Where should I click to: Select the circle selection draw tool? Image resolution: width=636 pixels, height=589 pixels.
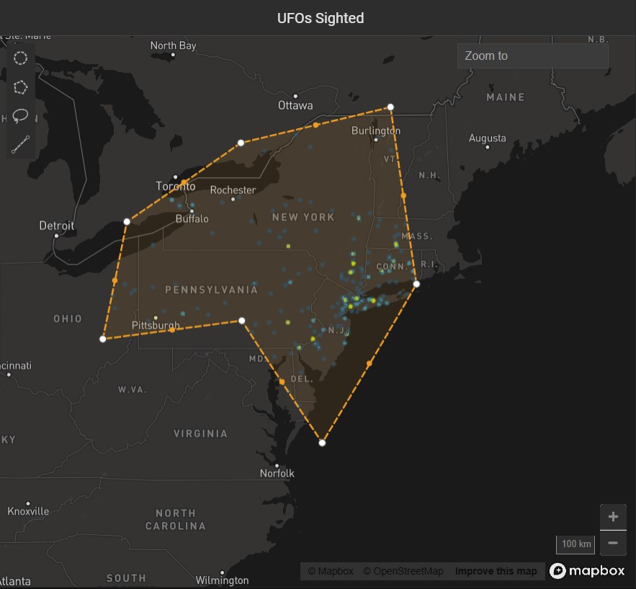pyautogui.click(x=21, y=58)
